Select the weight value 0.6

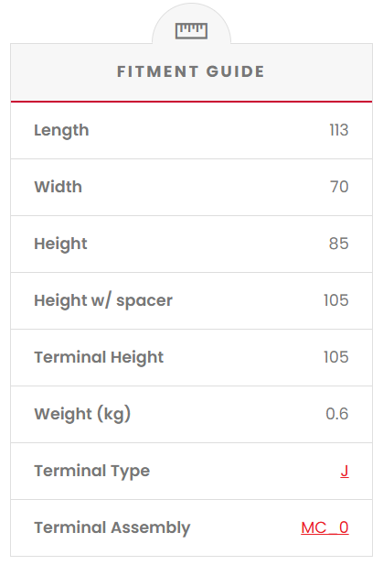[337, 414]
